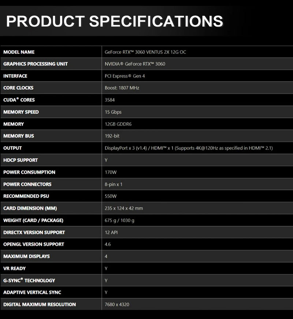
Task: Select the 8-pin x 1 connector value
Action: [114, 184]
